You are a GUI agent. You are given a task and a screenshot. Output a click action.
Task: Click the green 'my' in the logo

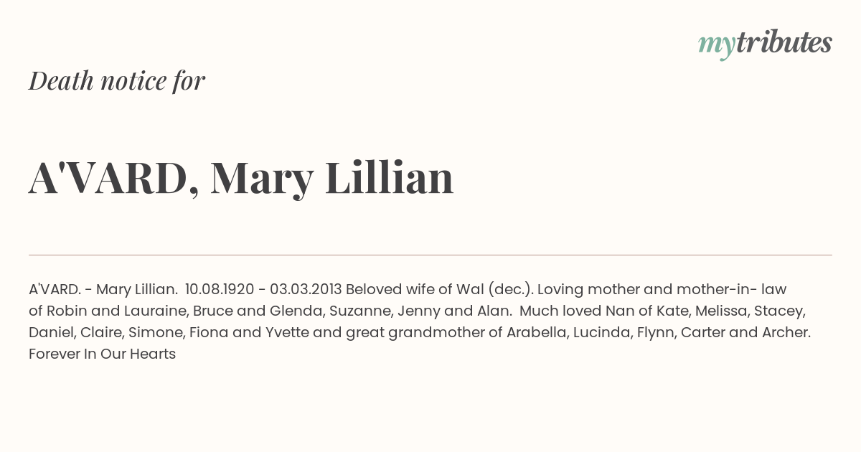click(x=717, y=46)
